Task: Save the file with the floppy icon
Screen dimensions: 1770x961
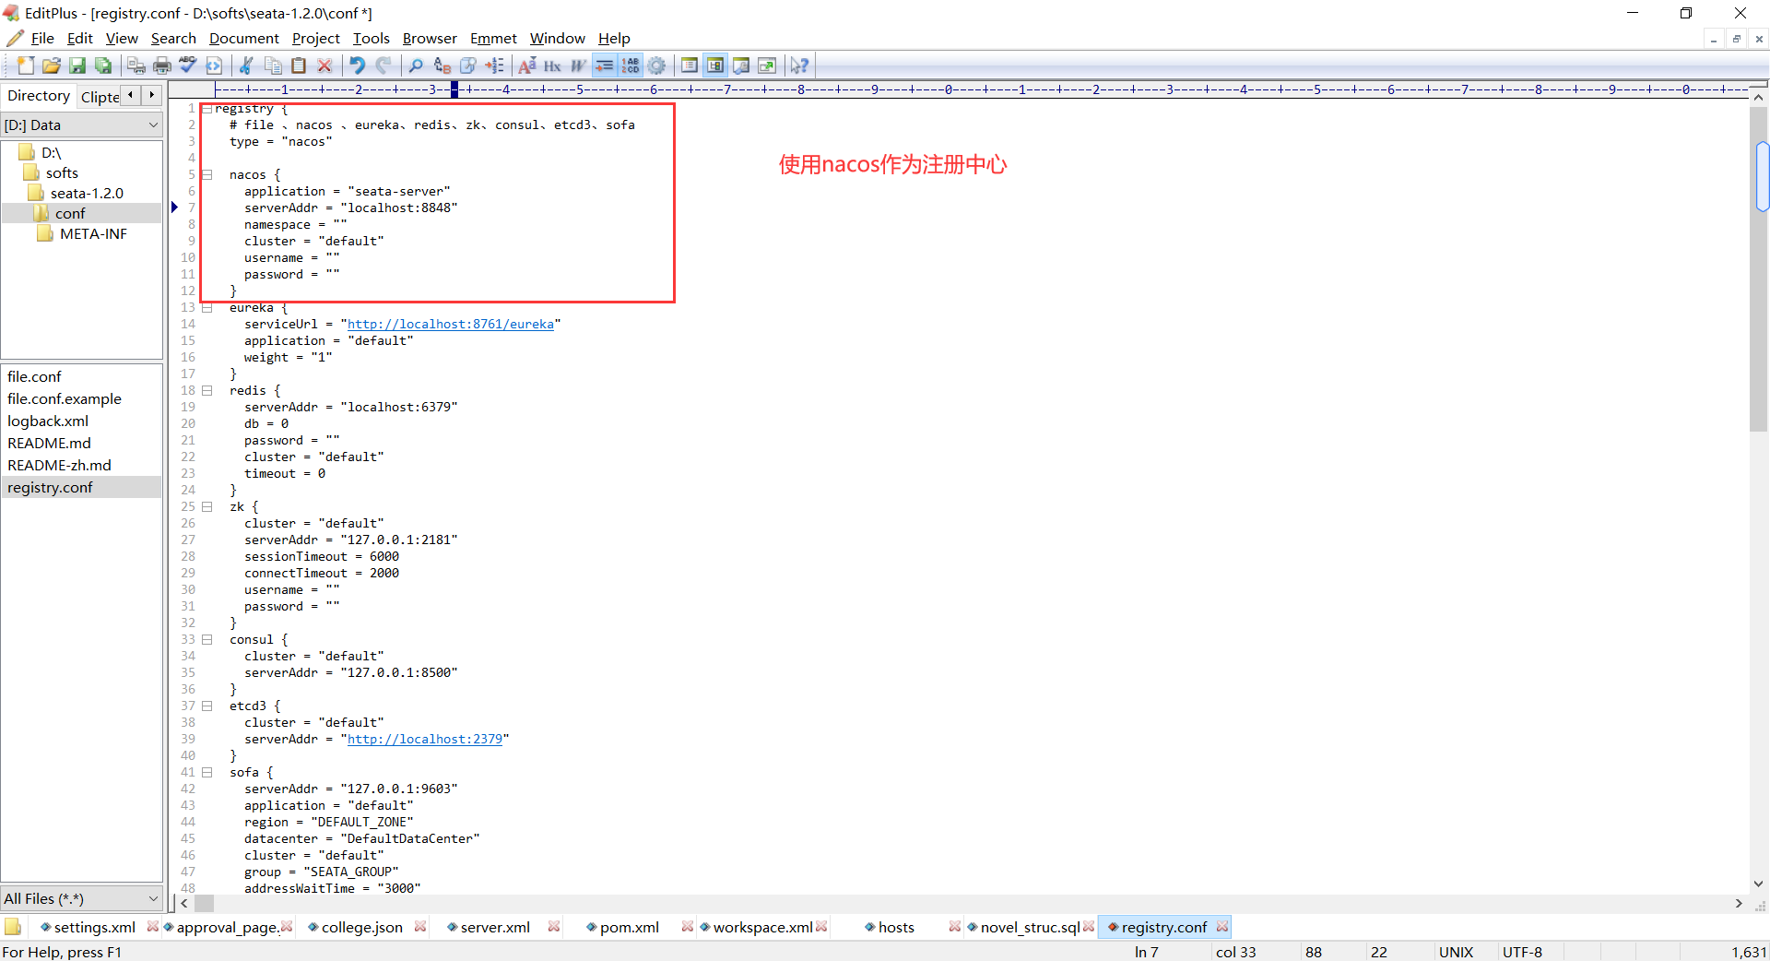Action: (77, 65)
